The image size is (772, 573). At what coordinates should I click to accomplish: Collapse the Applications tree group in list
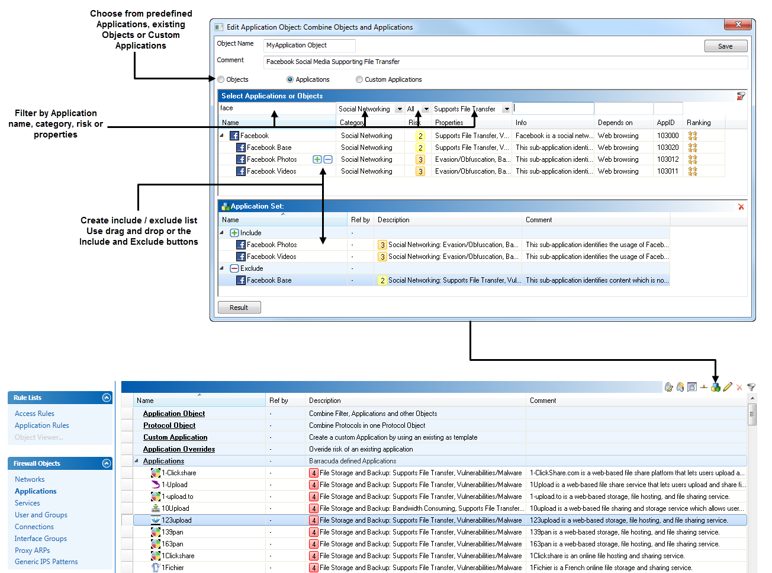click(x=136, y=461)
